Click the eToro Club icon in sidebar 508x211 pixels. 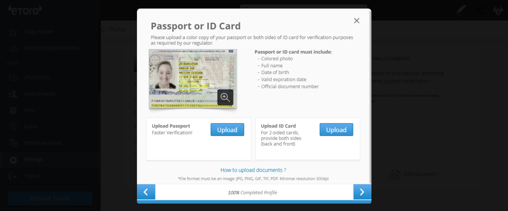(x=13, y=77)
